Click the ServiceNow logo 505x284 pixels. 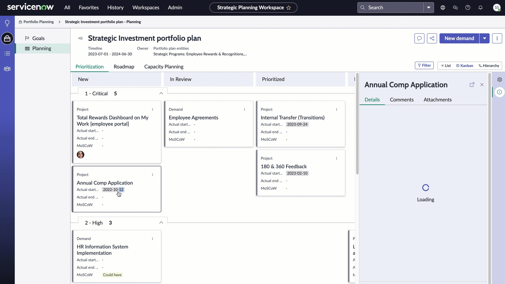pyautogui.click(x=30, y=7)
